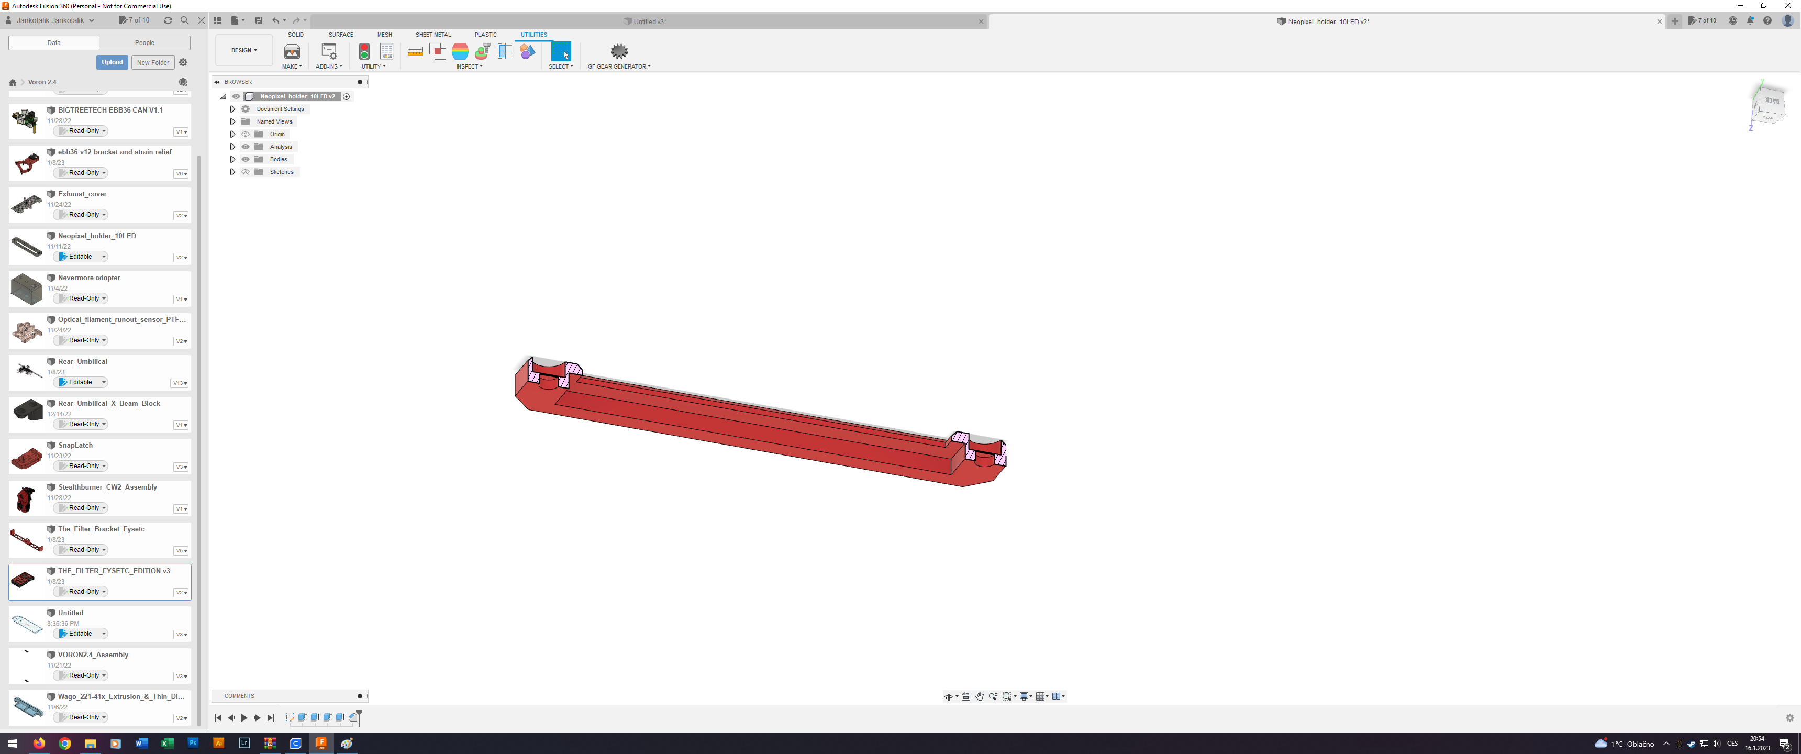1801x754 pixels.
Task: Switch to the SOLID ribbon tab
Action: (x=296, y=34)
